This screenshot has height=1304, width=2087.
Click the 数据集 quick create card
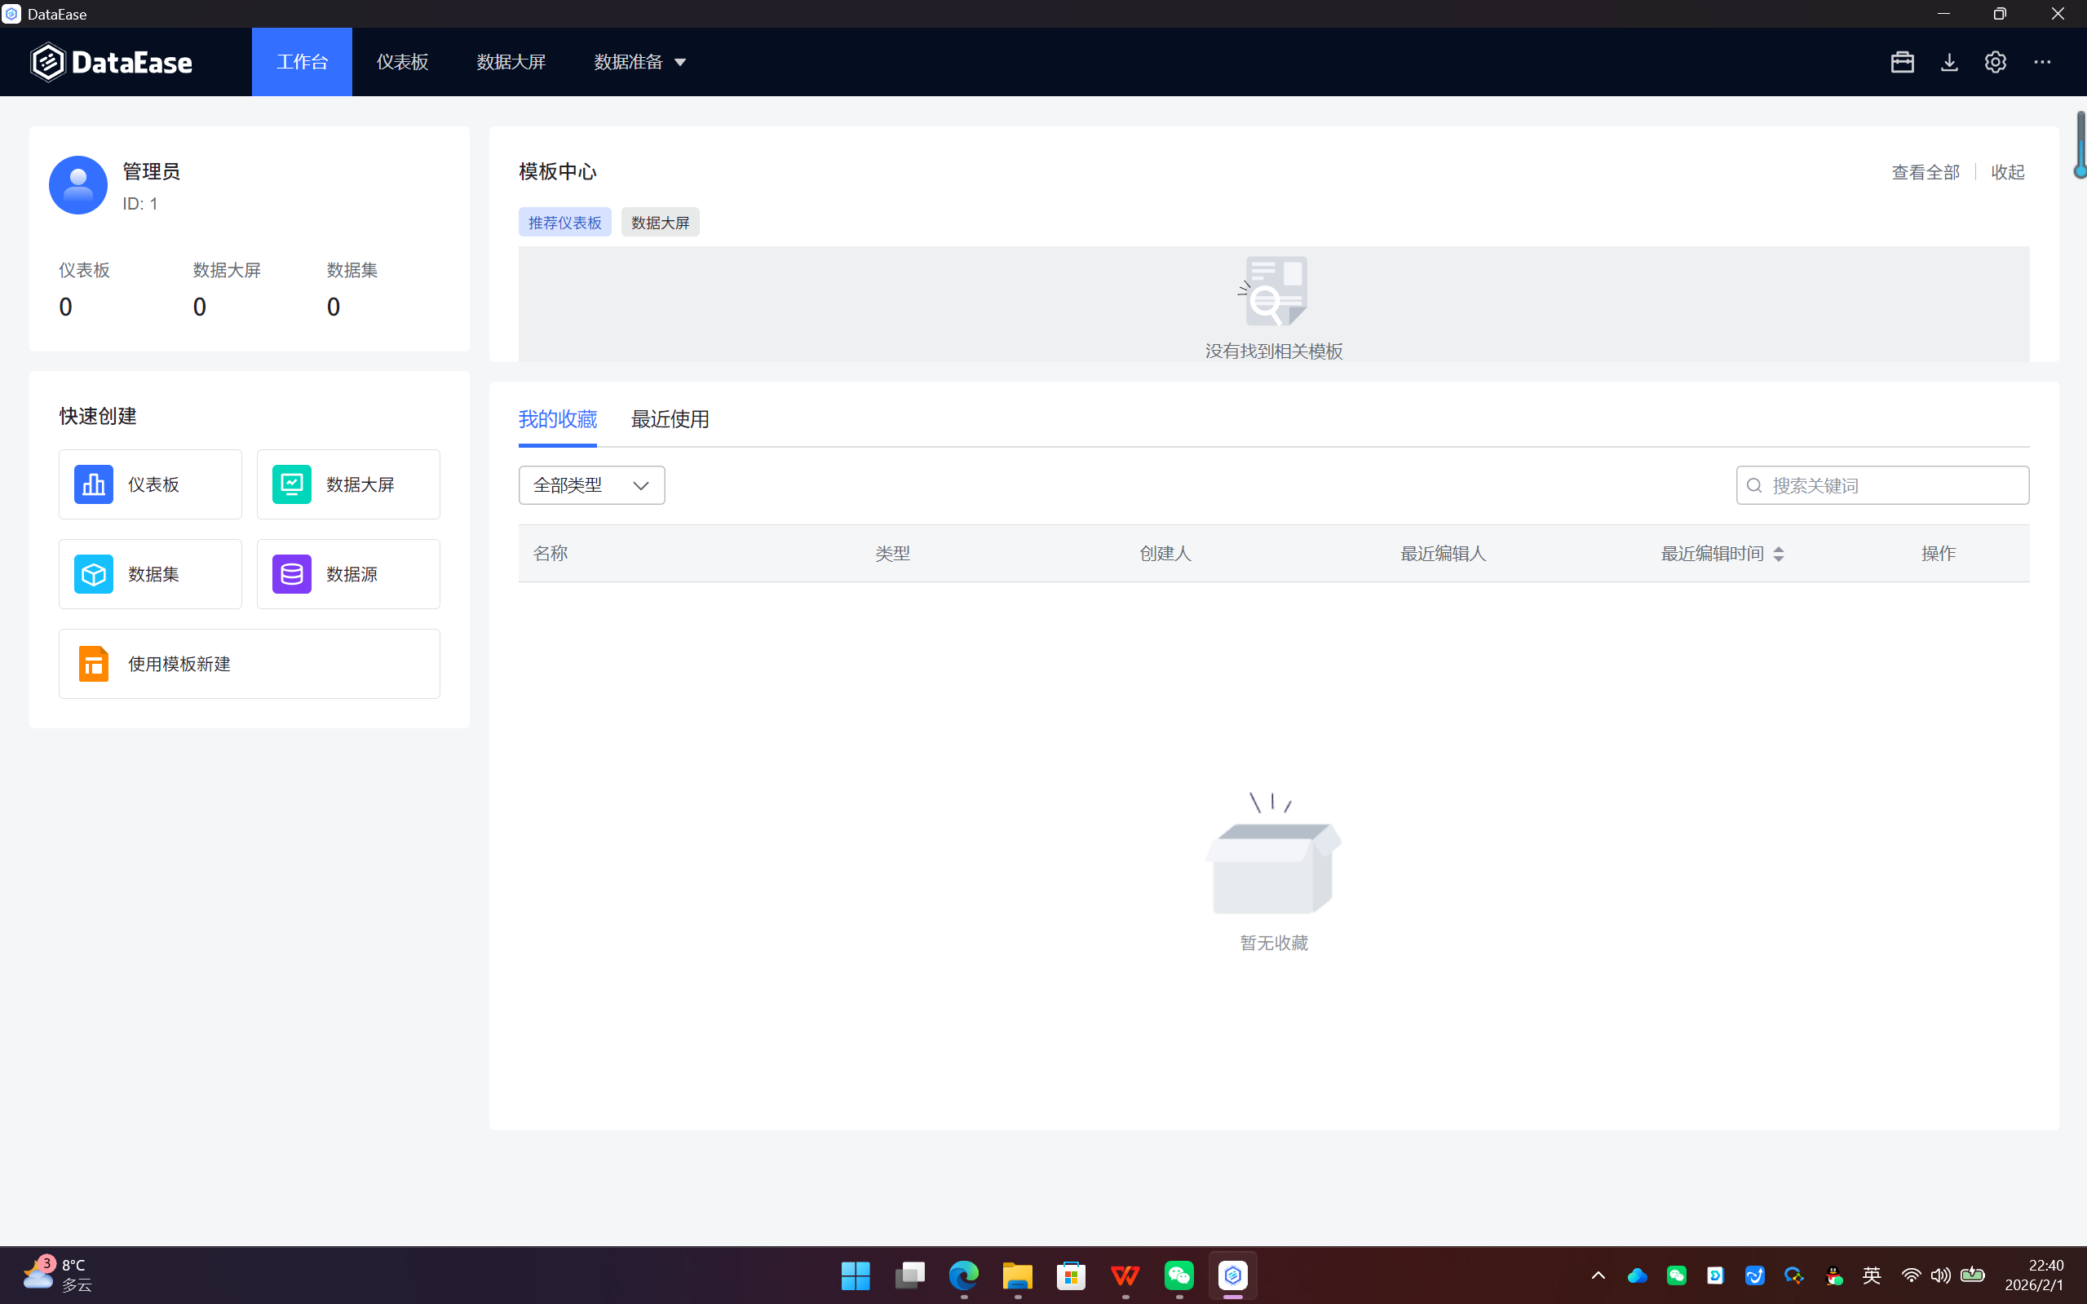[x=150, y=573]
